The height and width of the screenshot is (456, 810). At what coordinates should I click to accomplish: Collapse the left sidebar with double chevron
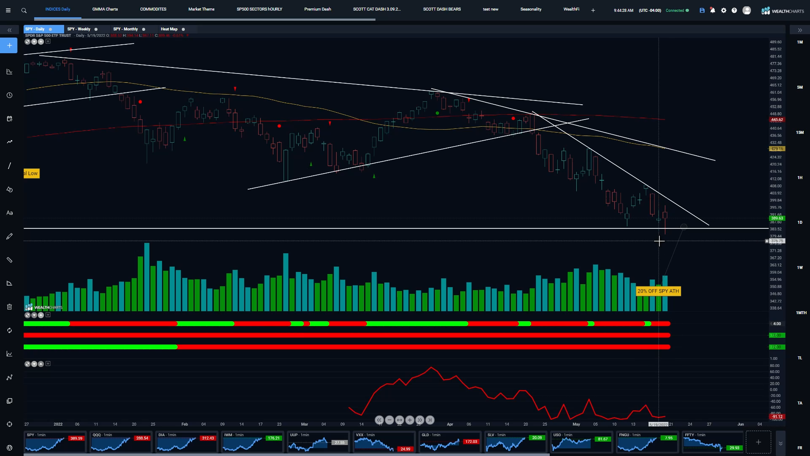[x=9, y=30]
